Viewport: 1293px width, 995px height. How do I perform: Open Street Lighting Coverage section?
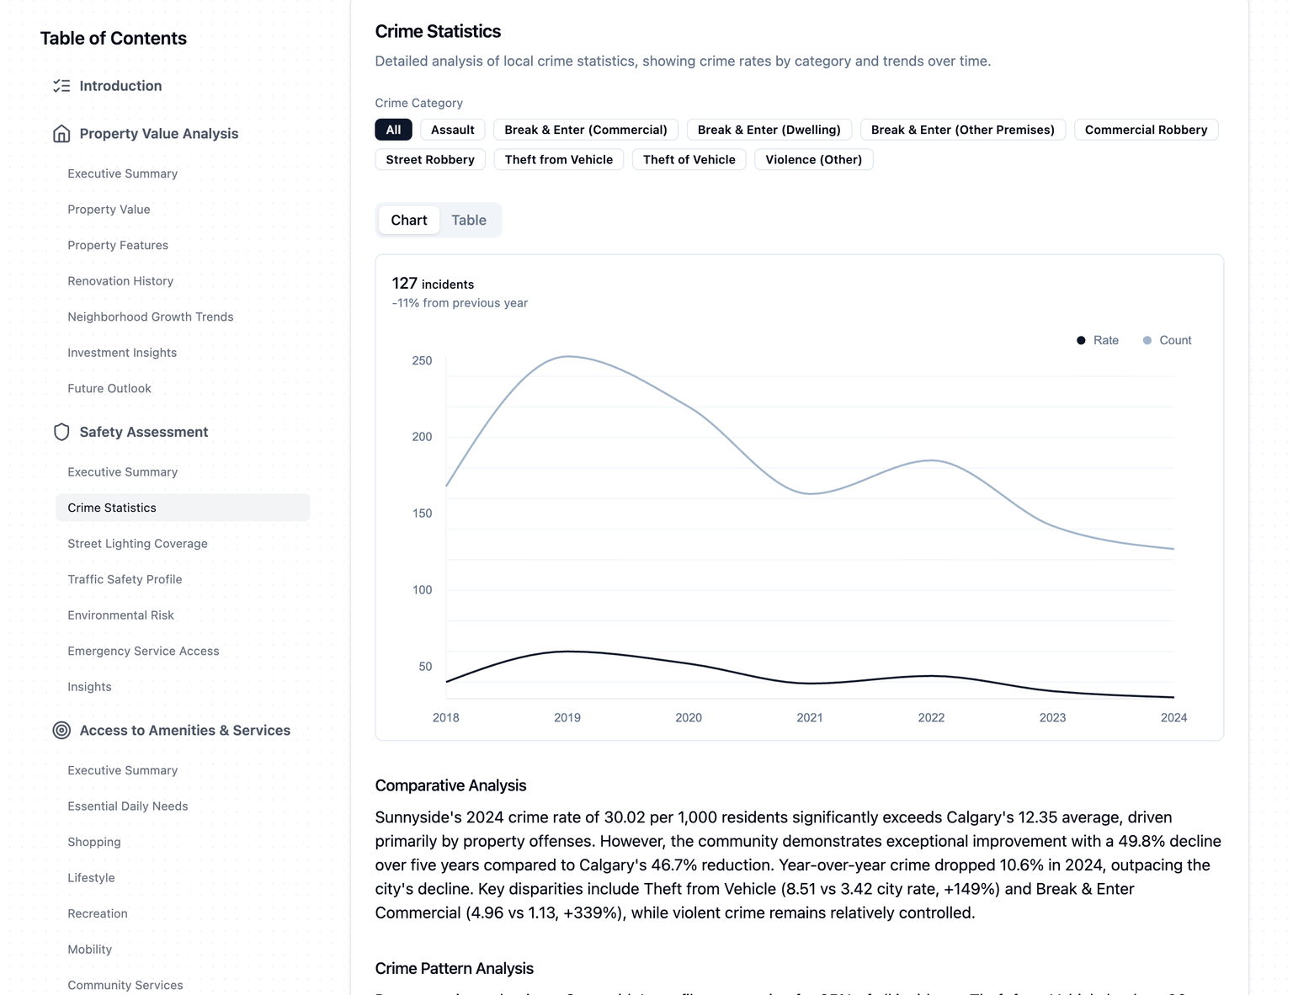click(x=137, y=544)
